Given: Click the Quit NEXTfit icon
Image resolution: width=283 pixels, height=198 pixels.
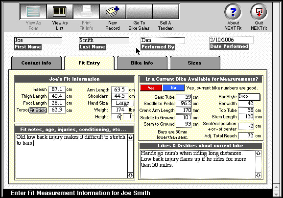Looking at the screenshot, I should (x=259, y=12).
